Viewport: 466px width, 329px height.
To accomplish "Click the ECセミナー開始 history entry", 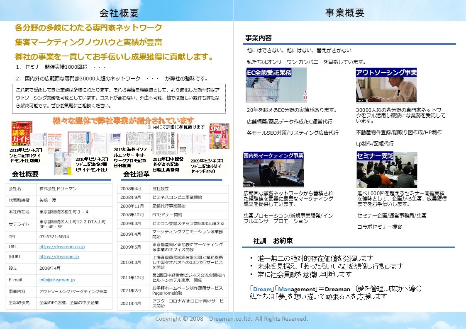I will coord(167,215).
